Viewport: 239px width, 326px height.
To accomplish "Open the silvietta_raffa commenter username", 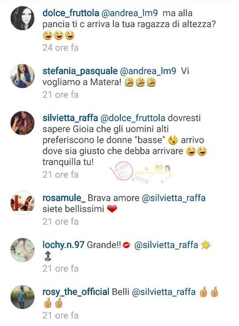I will coord(70,118).
